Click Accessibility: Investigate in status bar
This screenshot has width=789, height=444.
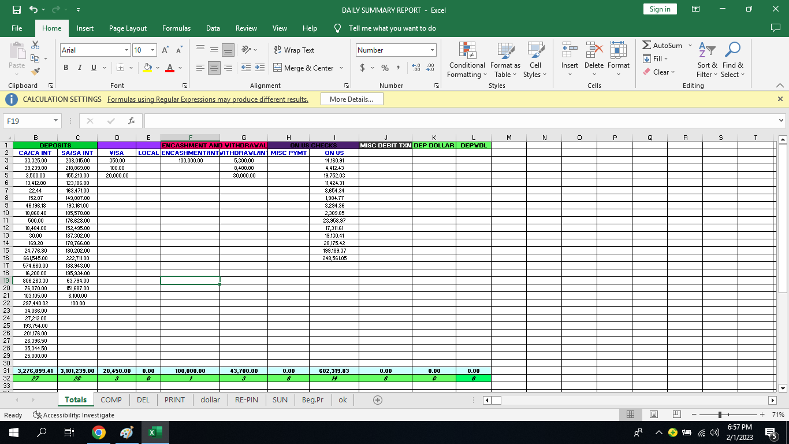click(x=74, y=415)
